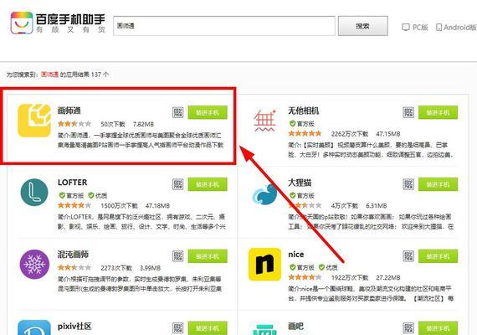Click the 2262万次下载 download count
This screenshot has height=335, width=477.
[x=350, y=134]
